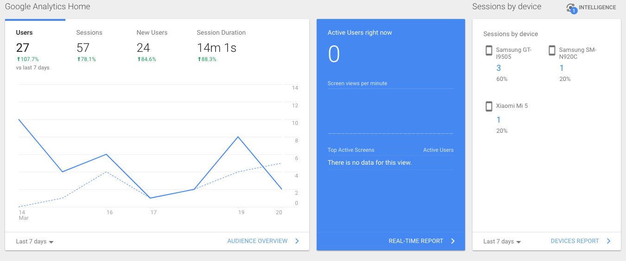
Task: Click the '17' x-axis date label
Action: click(x=153, y=212)
